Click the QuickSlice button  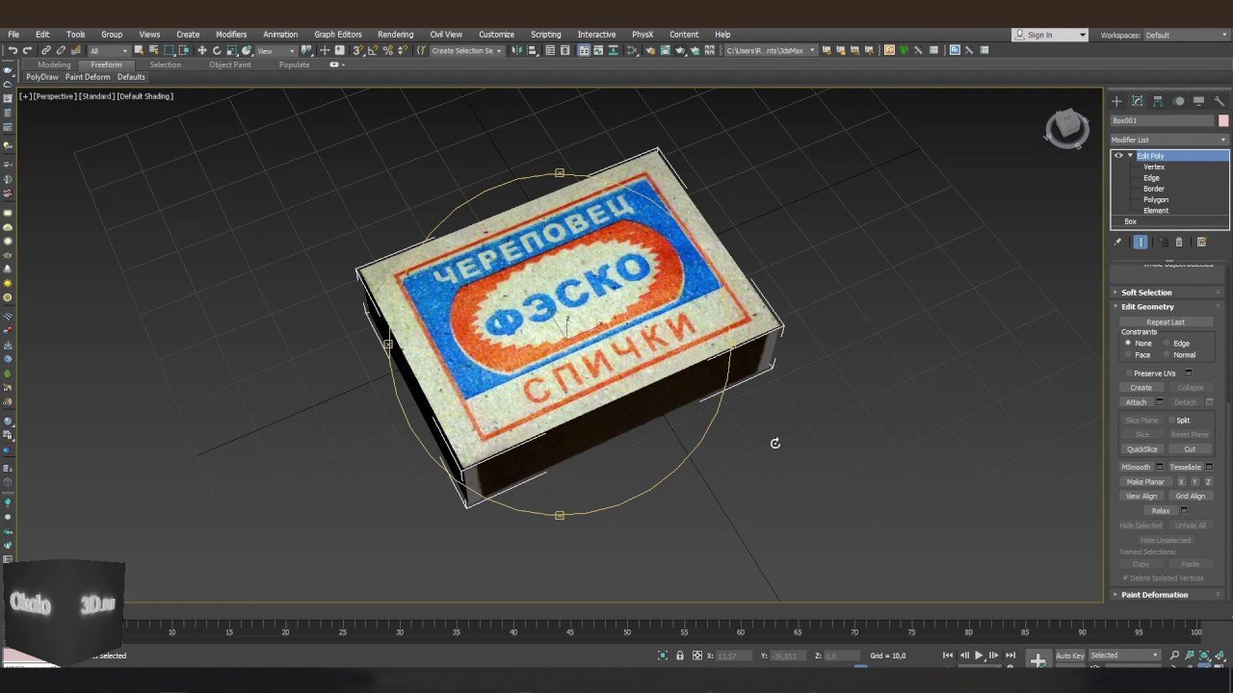(1141, 449)
